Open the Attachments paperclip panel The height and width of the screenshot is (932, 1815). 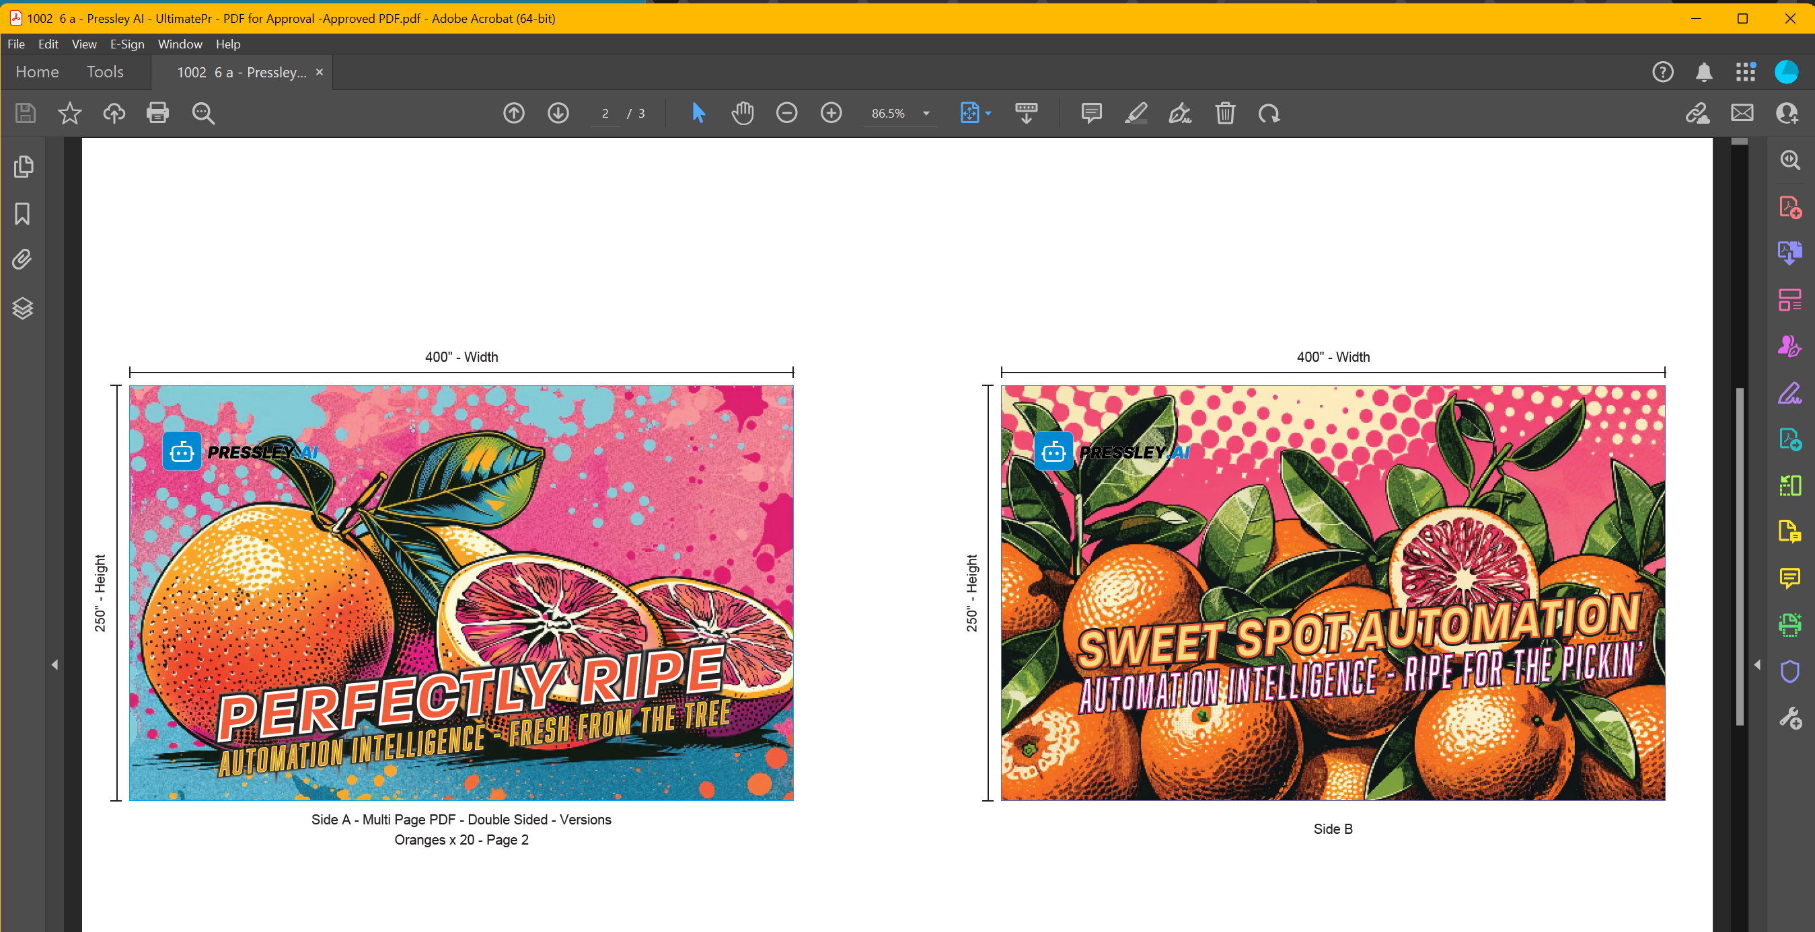(22, 260)
